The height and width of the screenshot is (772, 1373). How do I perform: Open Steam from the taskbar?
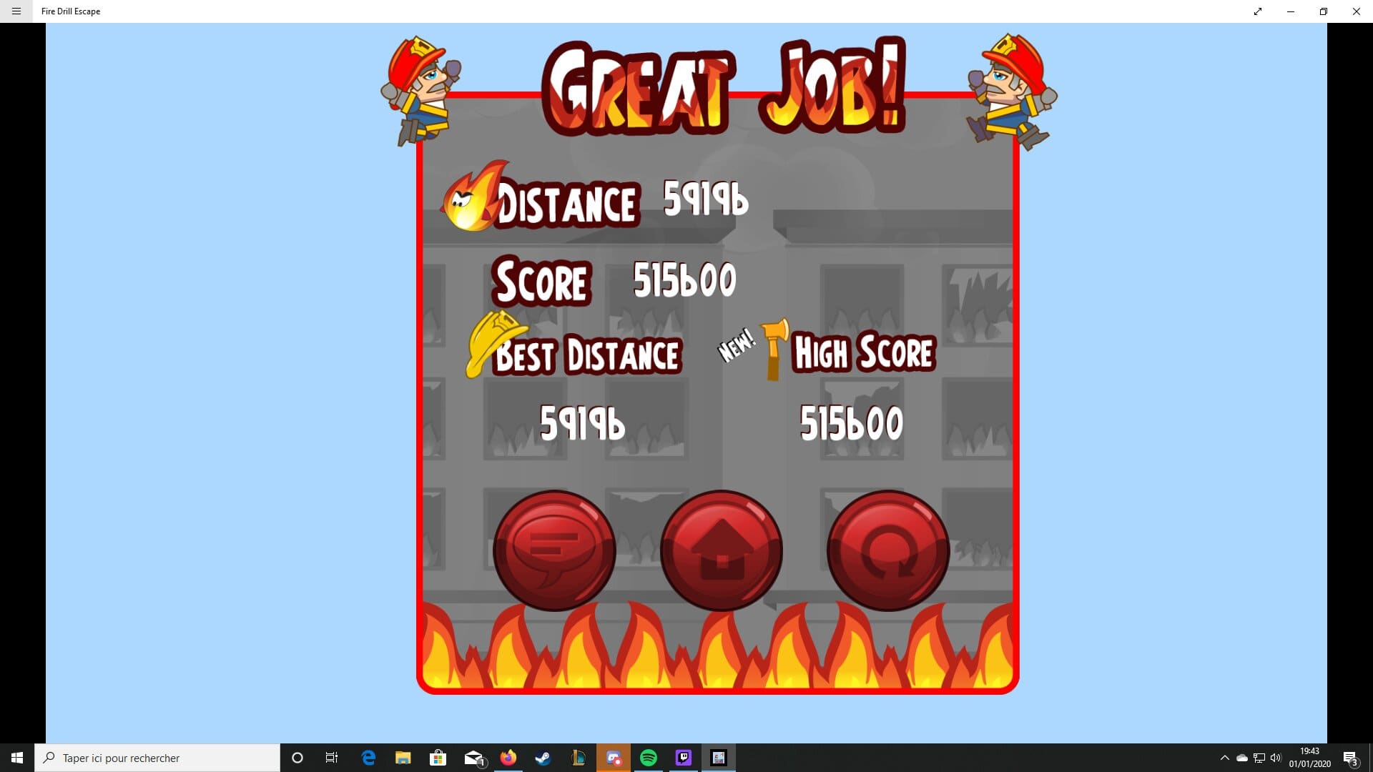[x=543, y=758]
